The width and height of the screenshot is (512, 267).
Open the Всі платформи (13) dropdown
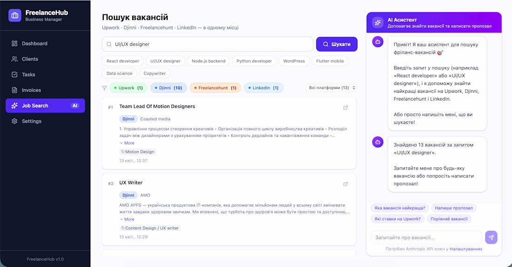click(332, 88)
